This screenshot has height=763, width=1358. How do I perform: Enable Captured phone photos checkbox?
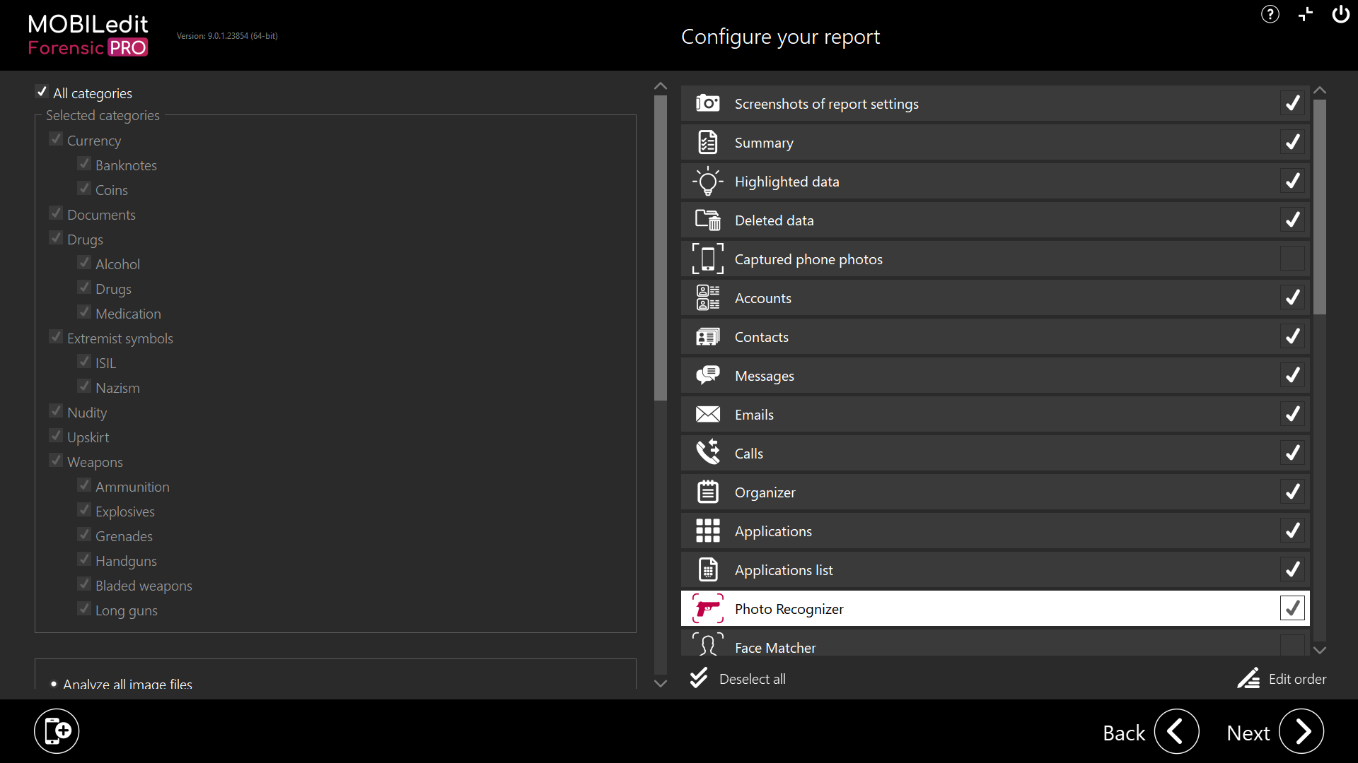point(1292,259)
